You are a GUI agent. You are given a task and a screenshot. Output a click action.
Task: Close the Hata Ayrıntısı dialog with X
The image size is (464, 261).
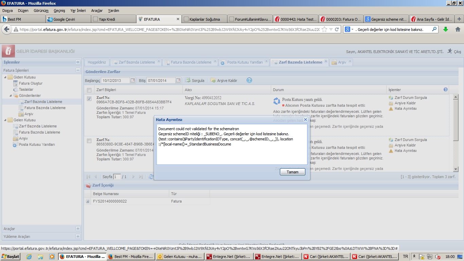coord(305,120)
